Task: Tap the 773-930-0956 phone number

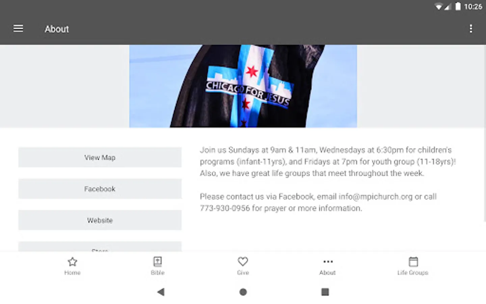Action: (x=225, y=208)
